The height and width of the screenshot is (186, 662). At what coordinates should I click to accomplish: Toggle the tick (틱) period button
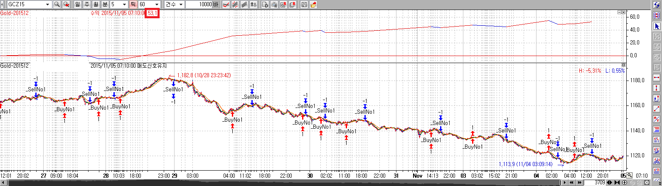(133, 5)
